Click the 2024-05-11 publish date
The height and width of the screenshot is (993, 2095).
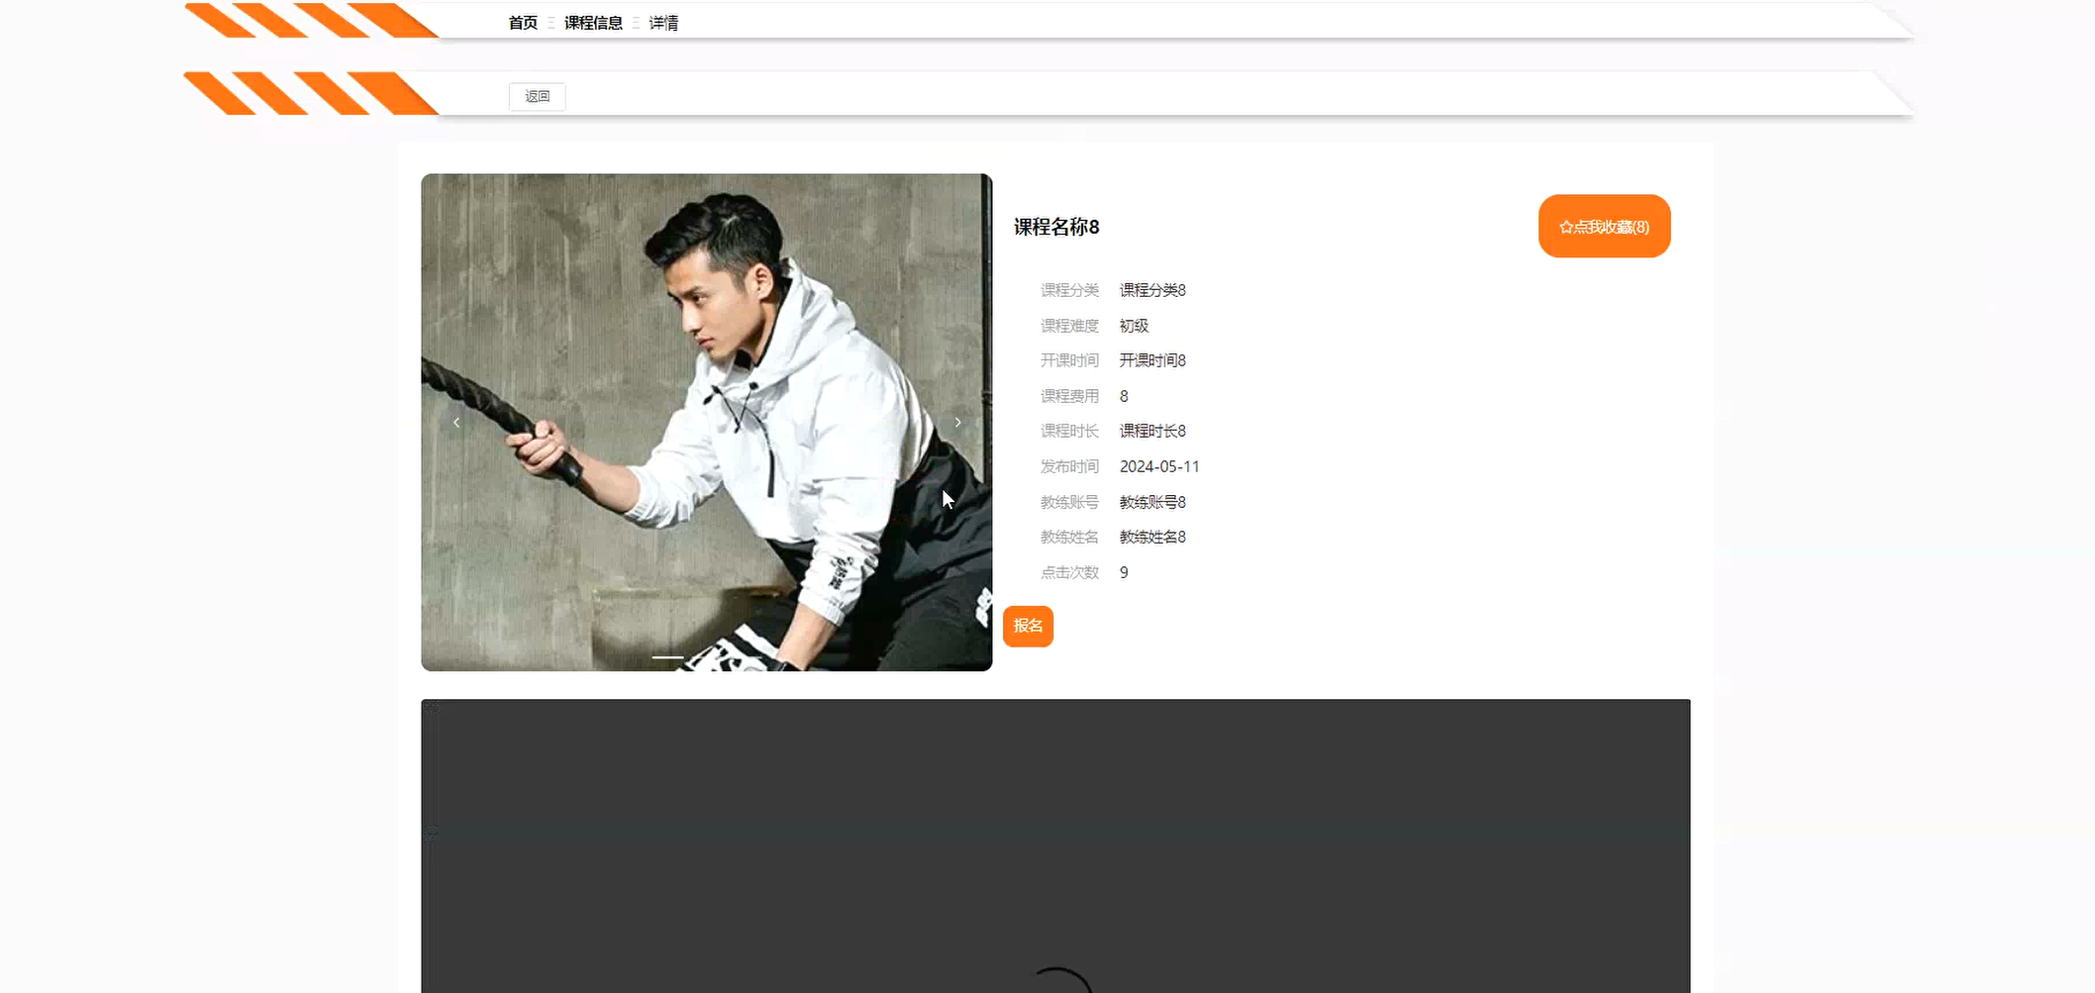tap(1159, 466)
